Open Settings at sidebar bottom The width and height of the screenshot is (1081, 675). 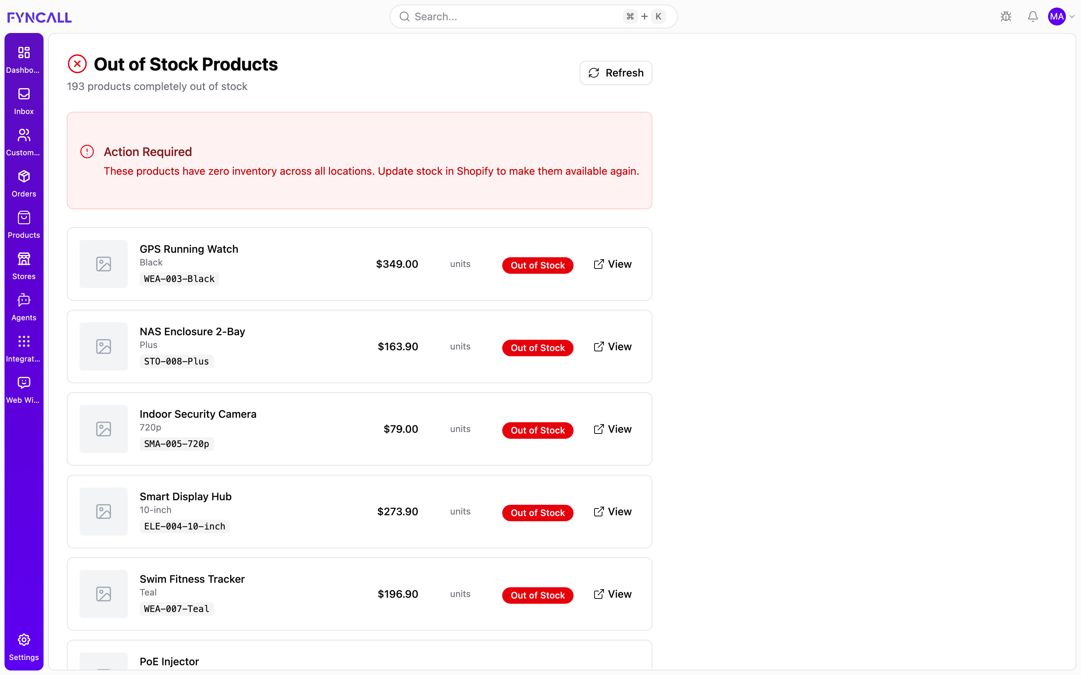coord(24,647)
